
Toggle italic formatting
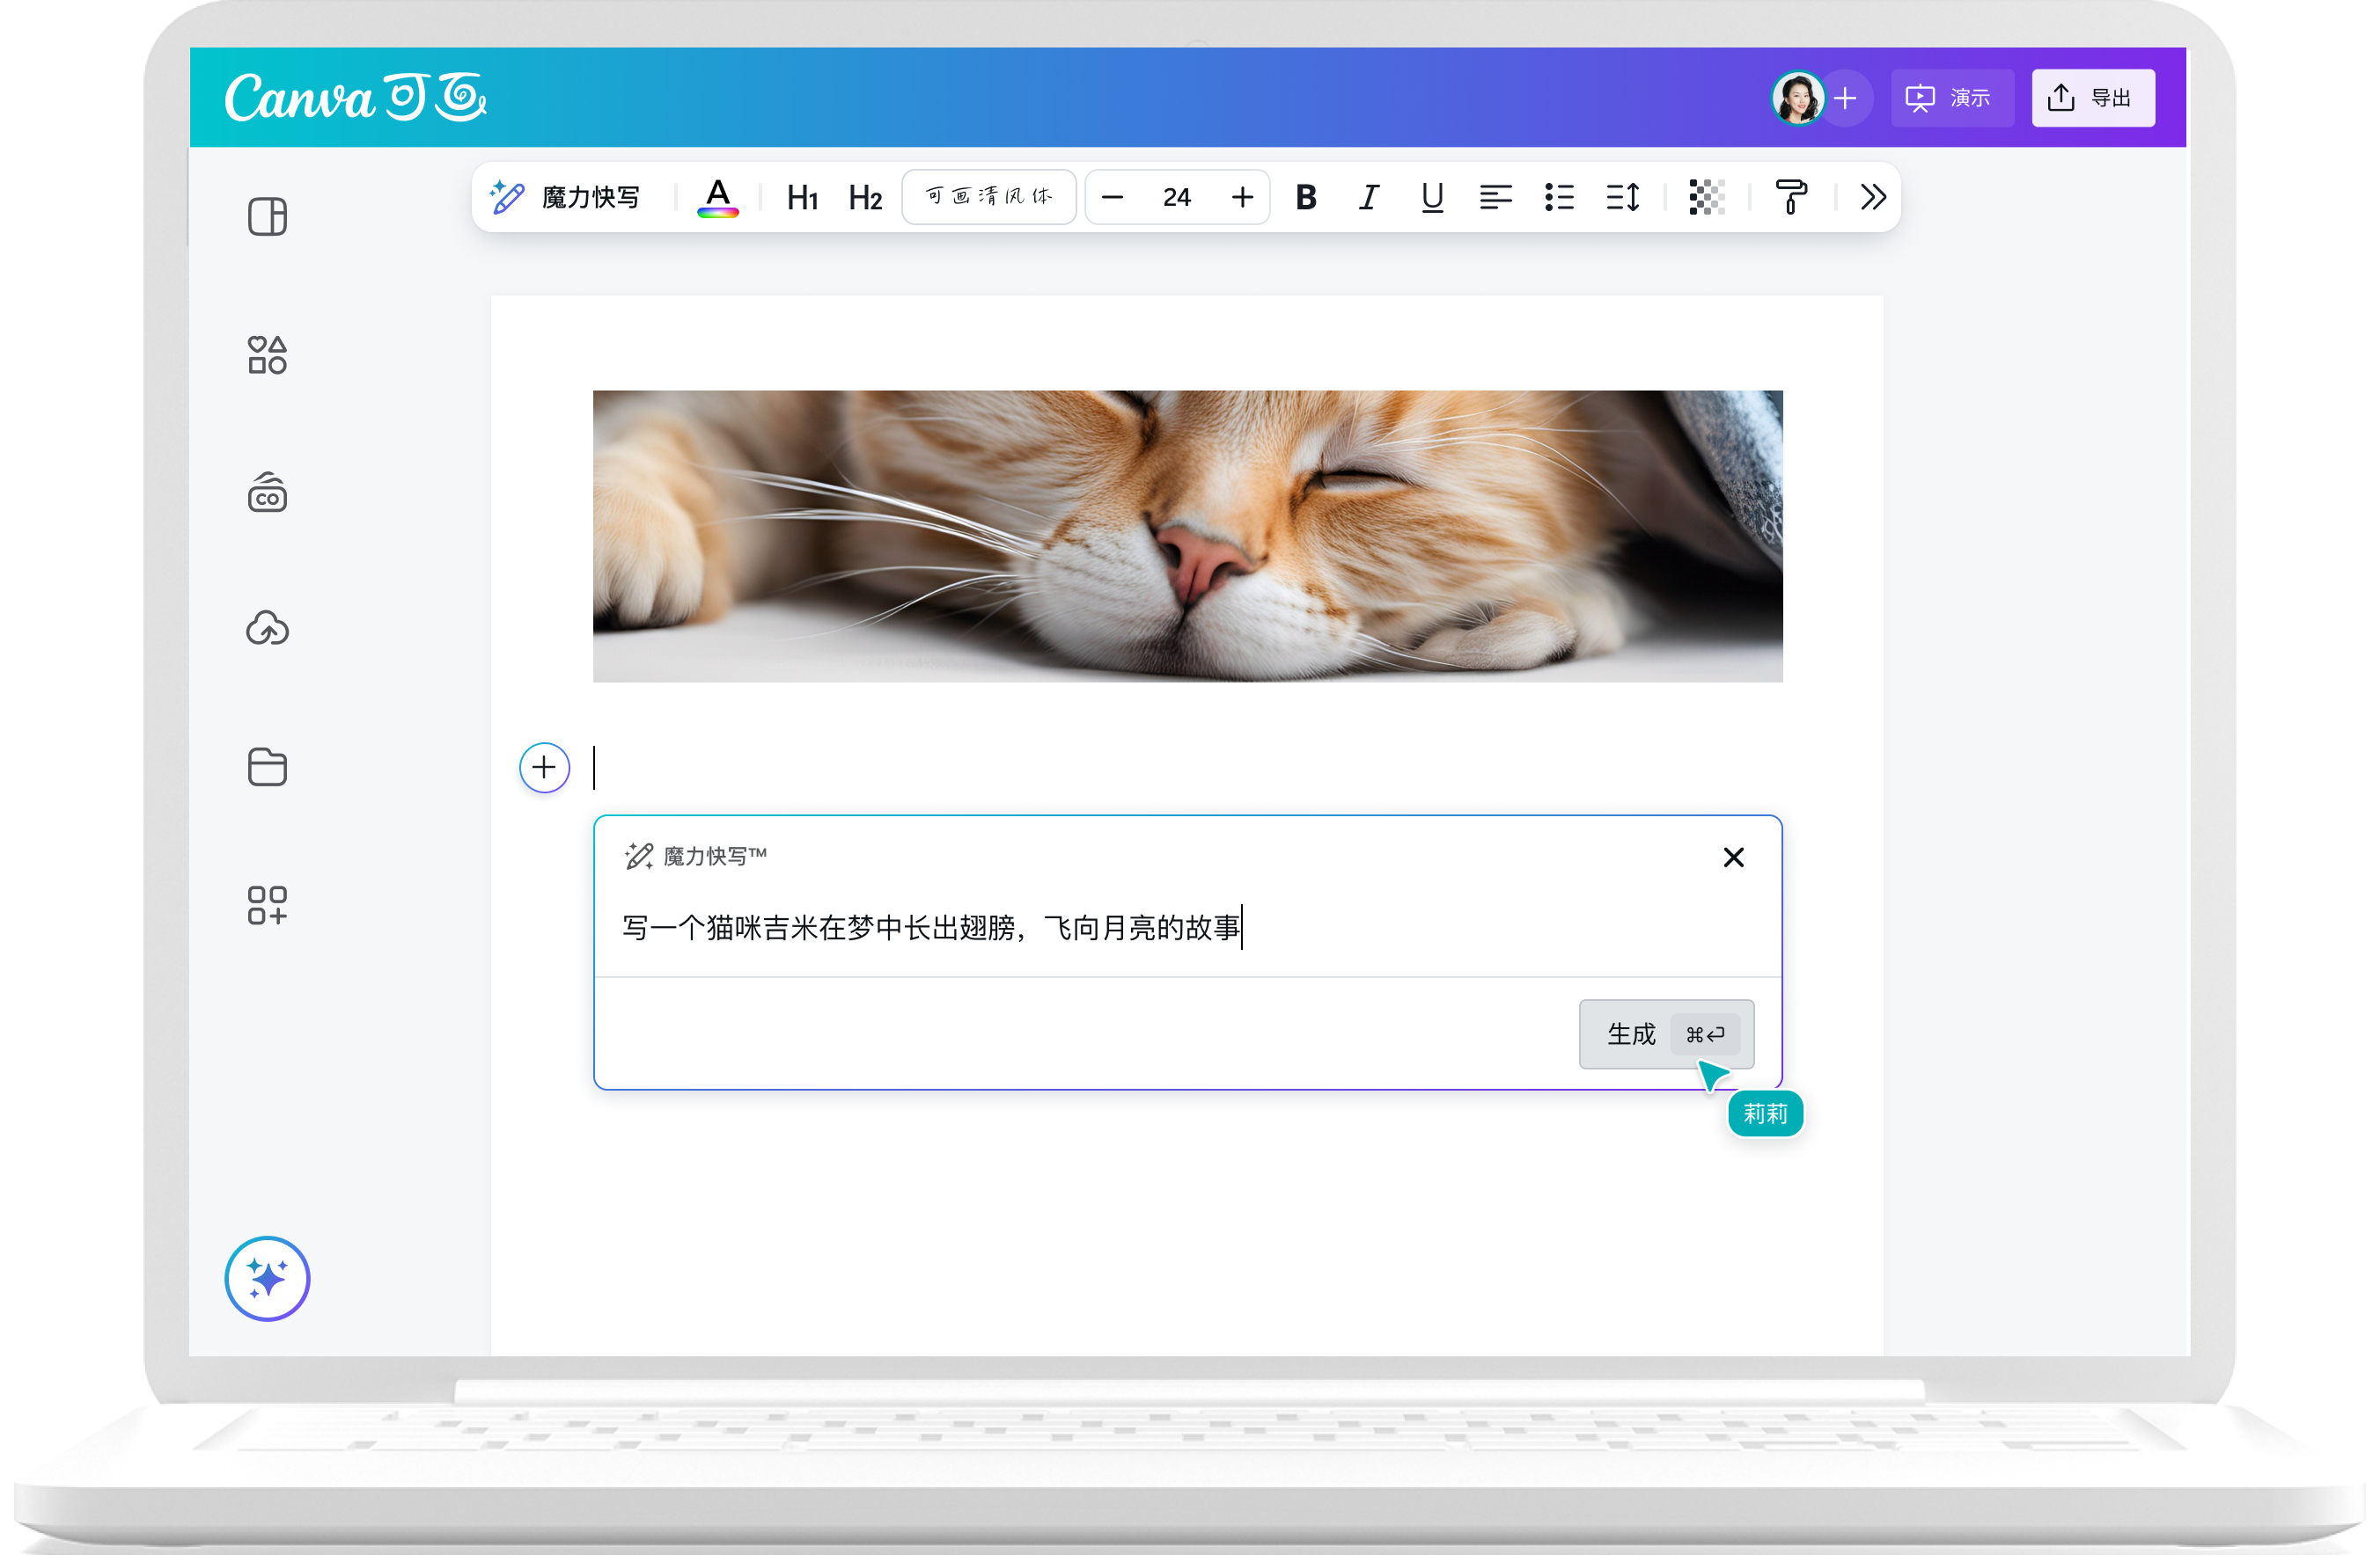click(x=1368, y=197)
